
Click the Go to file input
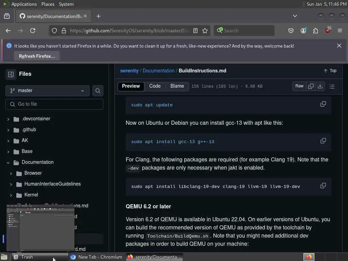pyautogui.click(x=54, y=104)
